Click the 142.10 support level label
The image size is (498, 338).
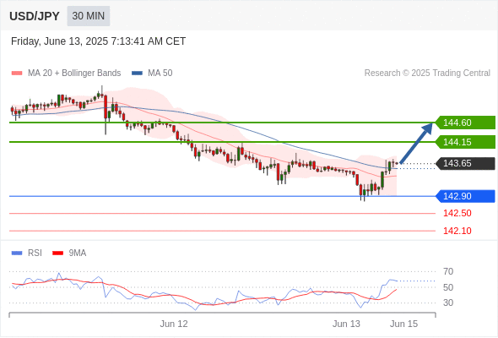click(457, 231)
